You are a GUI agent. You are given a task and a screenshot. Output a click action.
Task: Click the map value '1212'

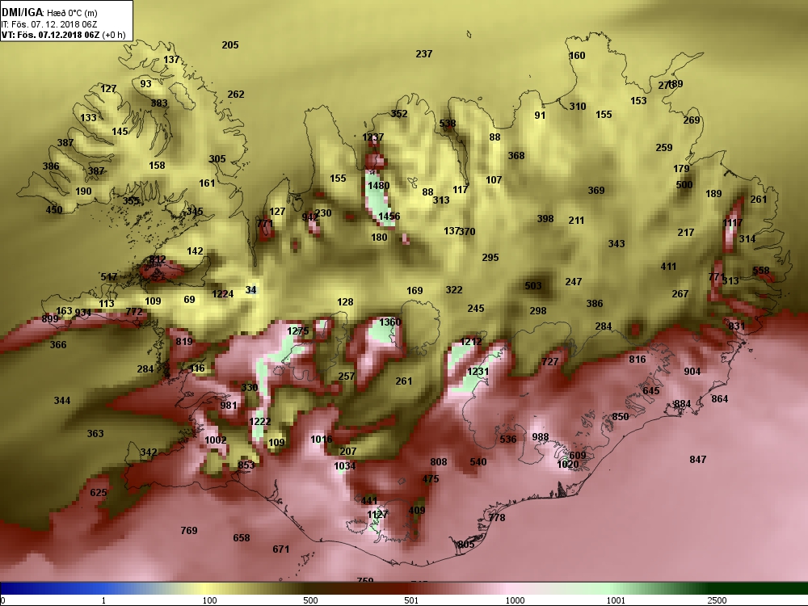pos(471,342)
